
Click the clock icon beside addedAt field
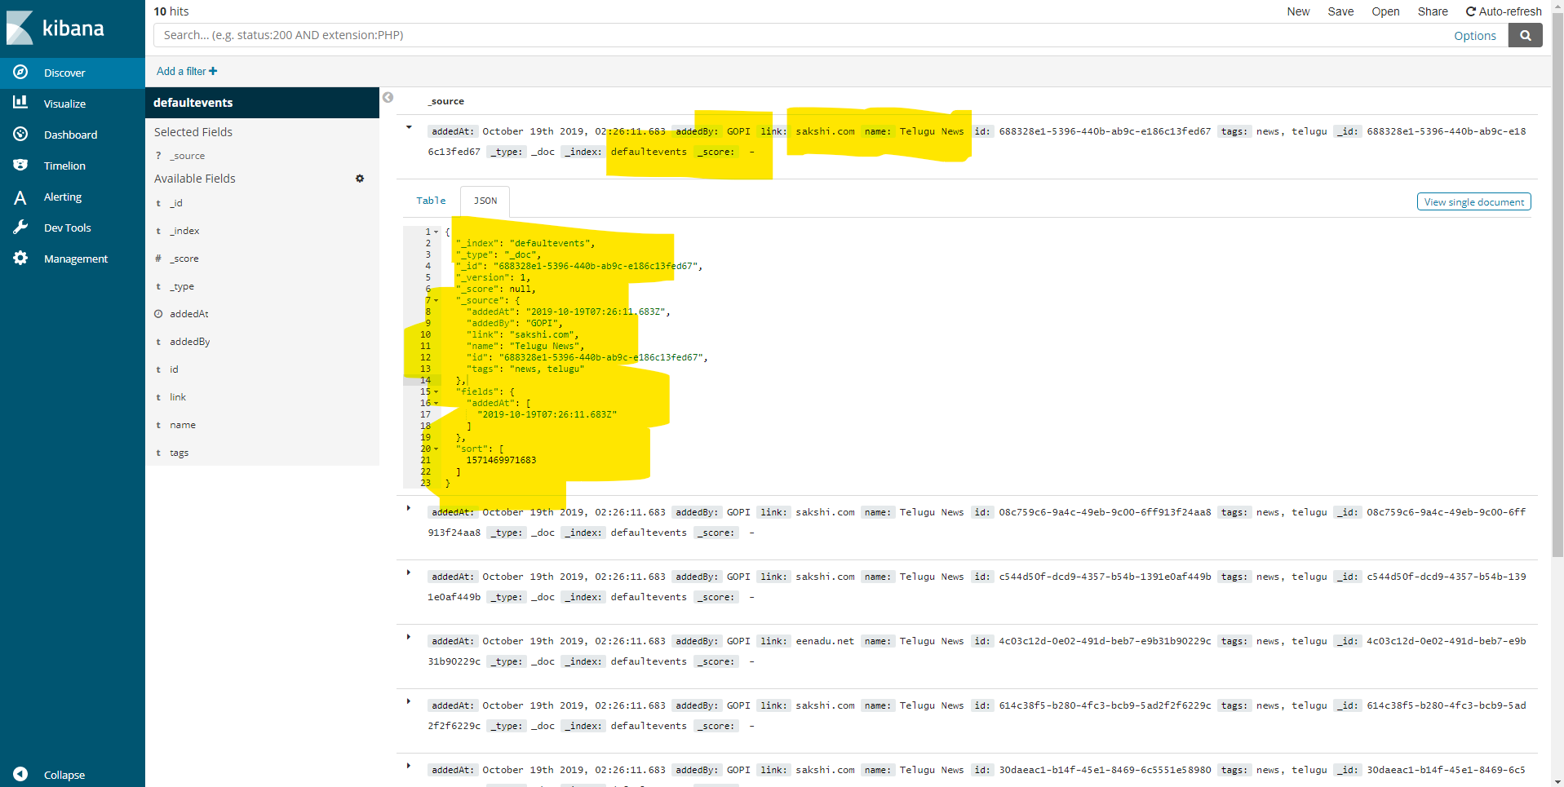(159, 313)
